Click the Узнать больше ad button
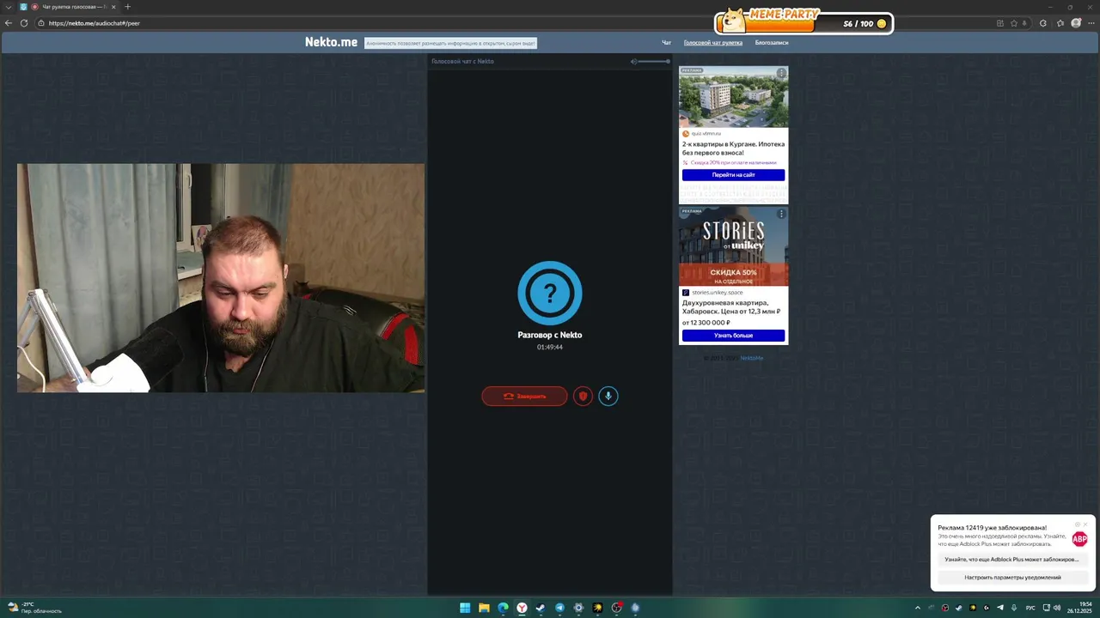The width and height of the screenshot is (1100, 618). pyautogui.click(x=733, y=336)
